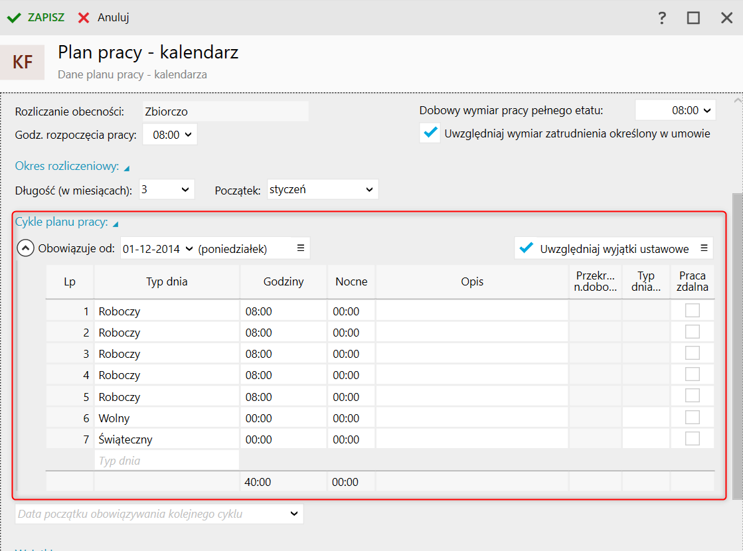Screen dimensions: 743x551
Task: Click the Godziny column header
Action: point(284,281)
